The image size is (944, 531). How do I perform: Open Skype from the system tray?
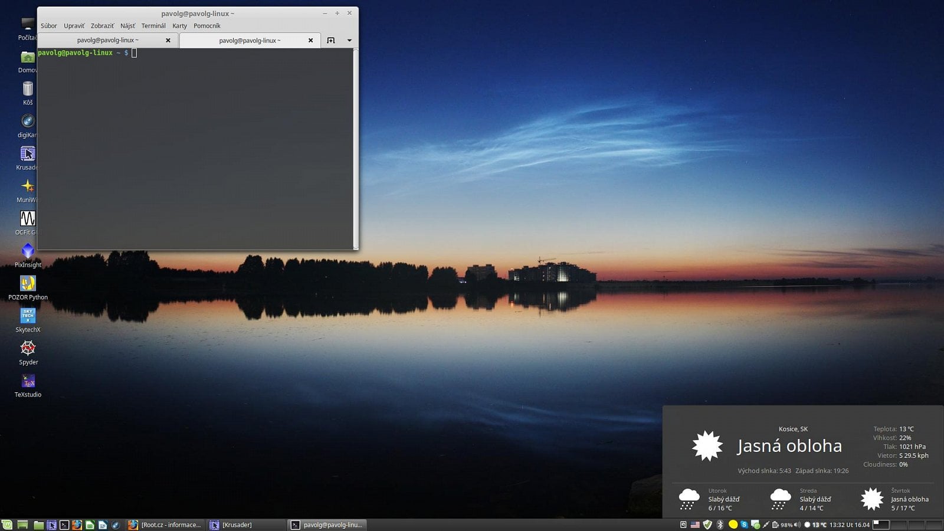745,525
